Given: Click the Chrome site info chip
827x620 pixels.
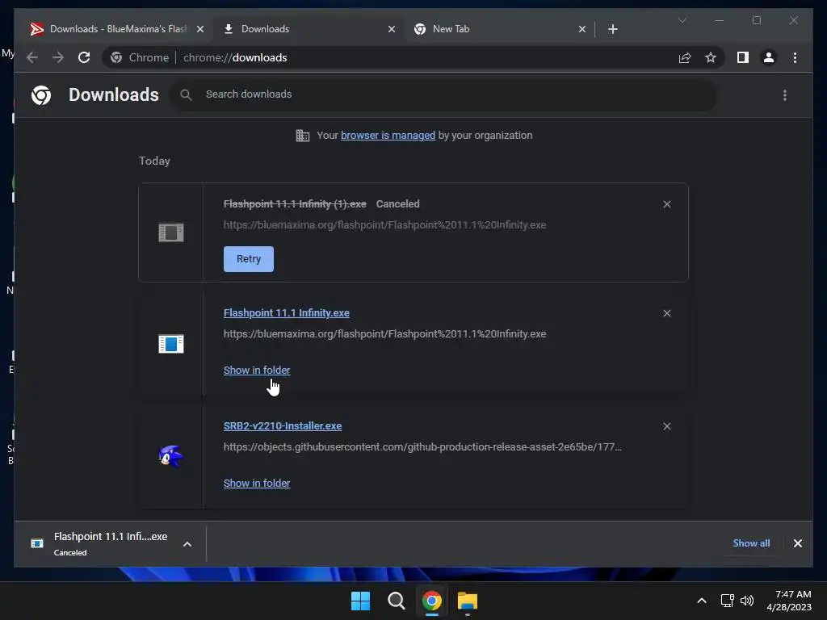Looking at the screenshot, I should click(141, 57).
